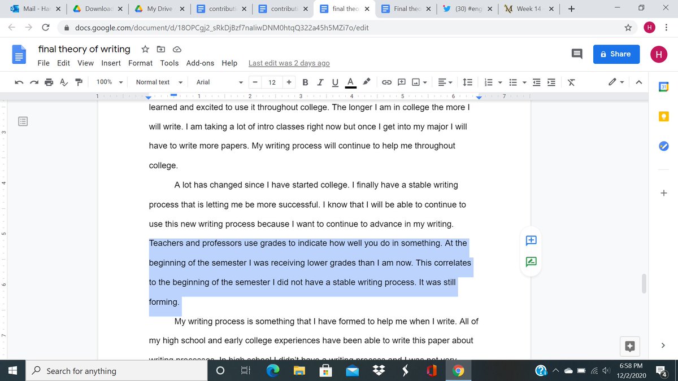Increase font size with plus button
Image resolution: width=678 pixels, height=381 pixels.
(289, 82)
